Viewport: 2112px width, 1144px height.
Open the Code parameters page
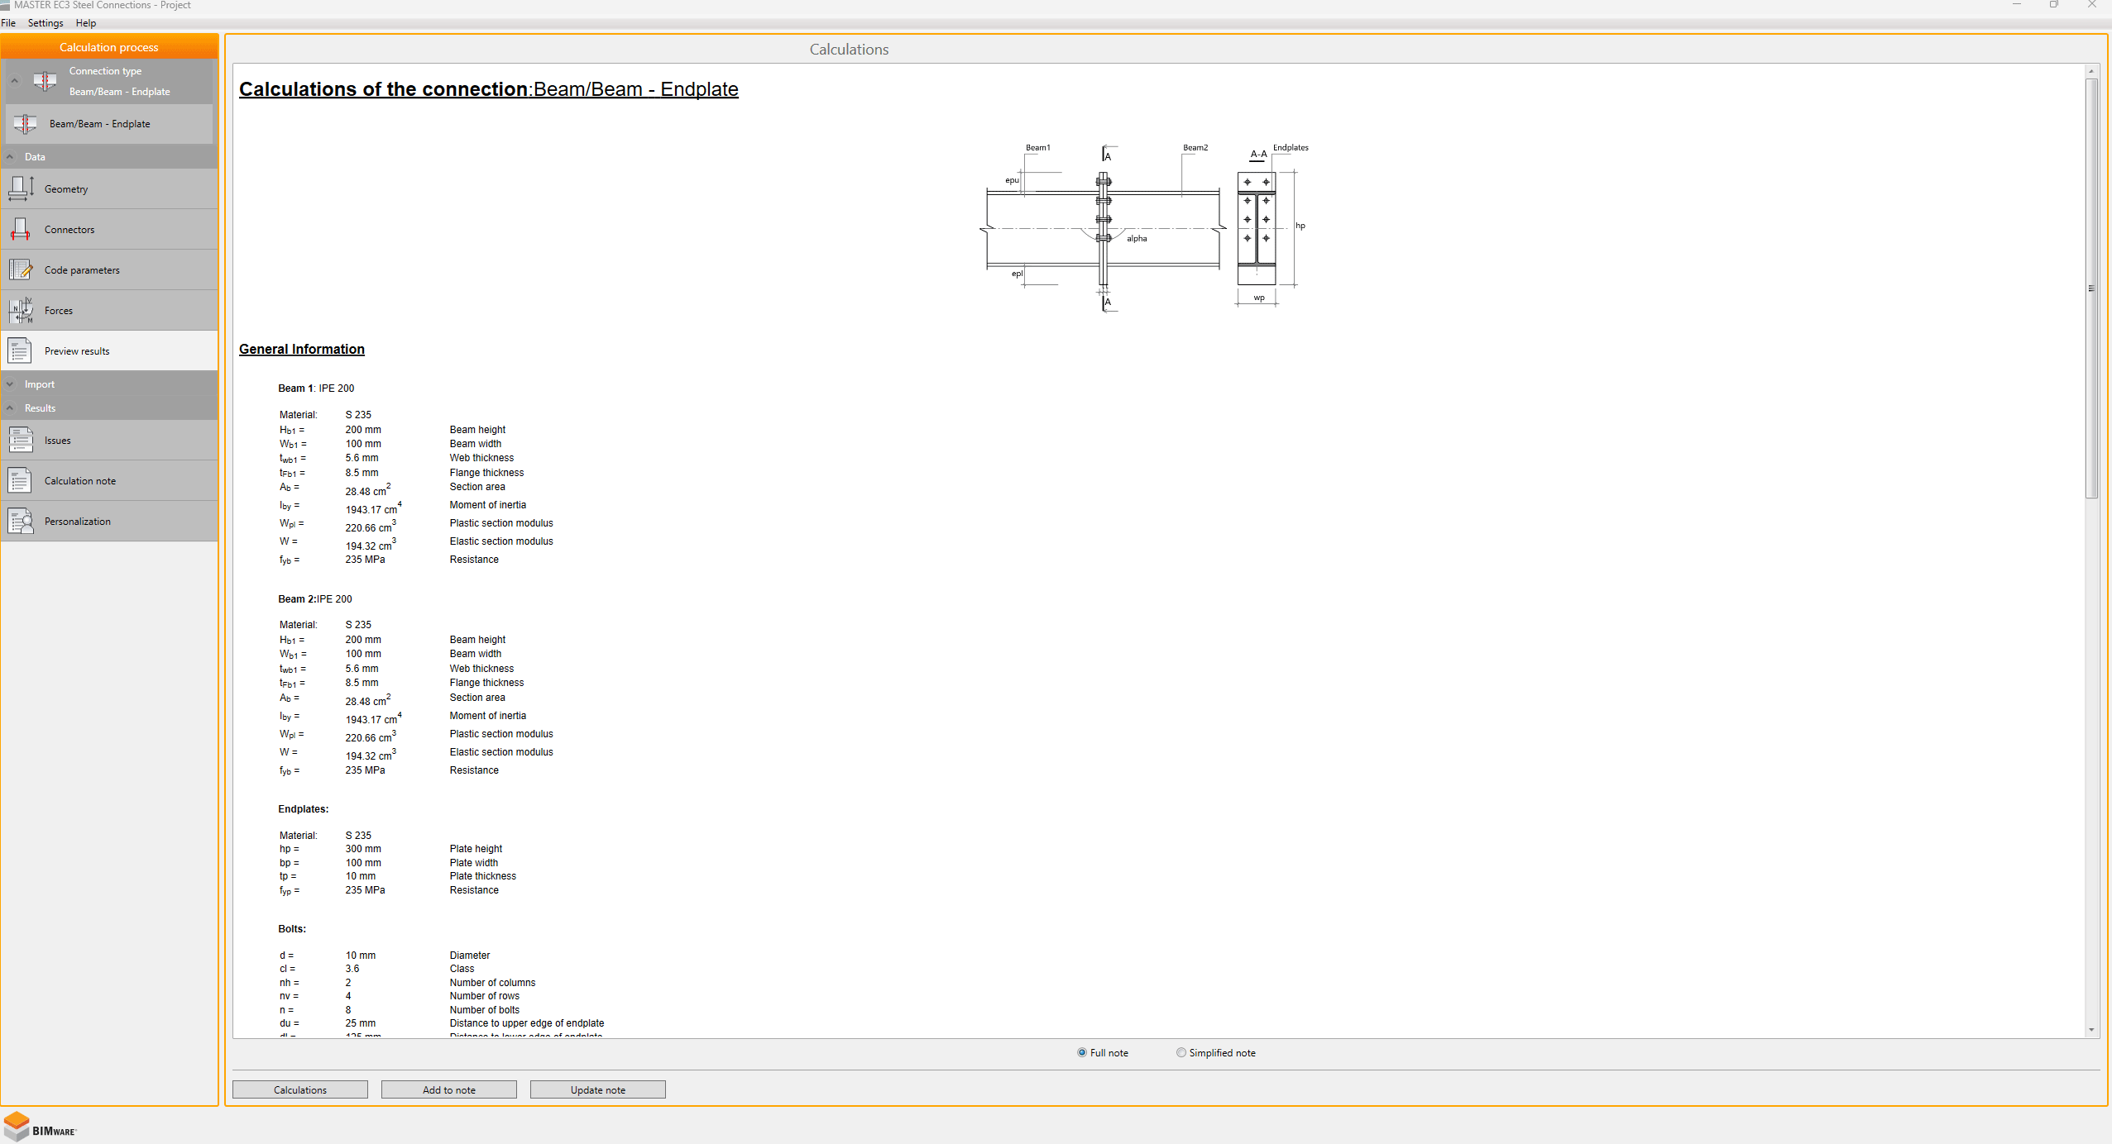[109, 269]
